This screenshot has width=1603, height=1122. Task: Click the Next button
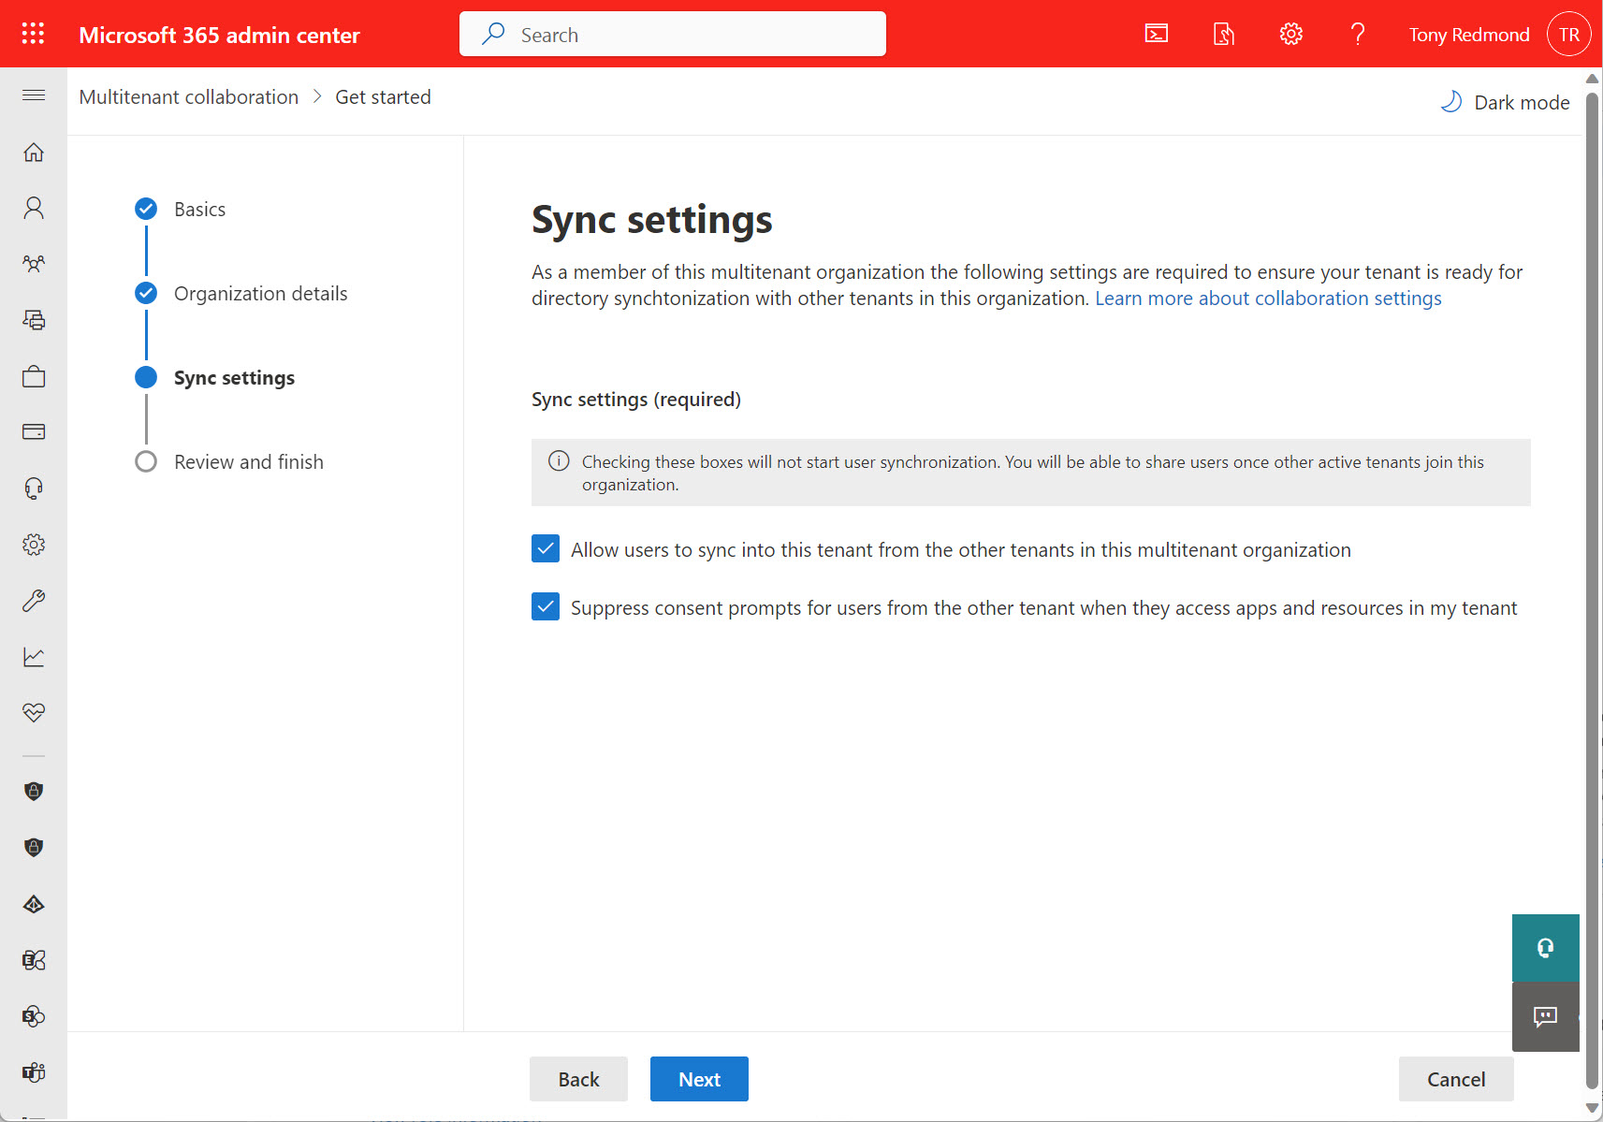coord(699,1079)
